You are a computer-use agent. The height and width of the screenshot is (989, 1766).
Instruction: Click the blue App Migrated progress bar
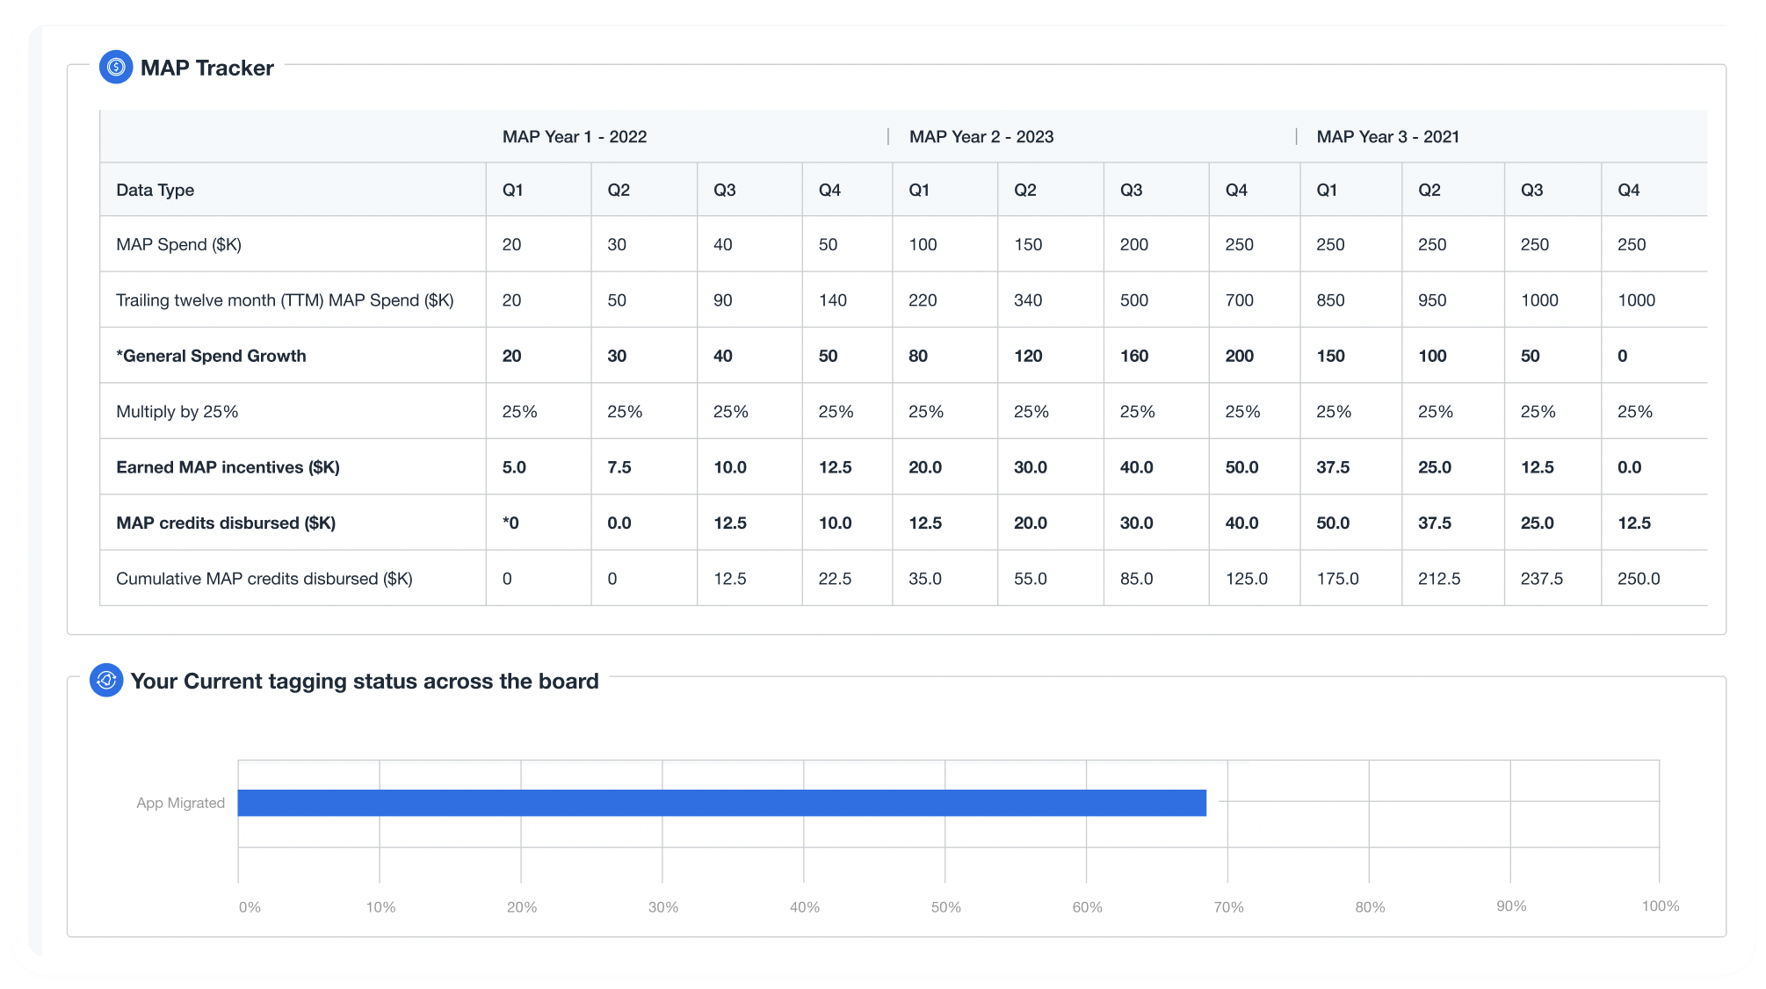click(722, 803)
